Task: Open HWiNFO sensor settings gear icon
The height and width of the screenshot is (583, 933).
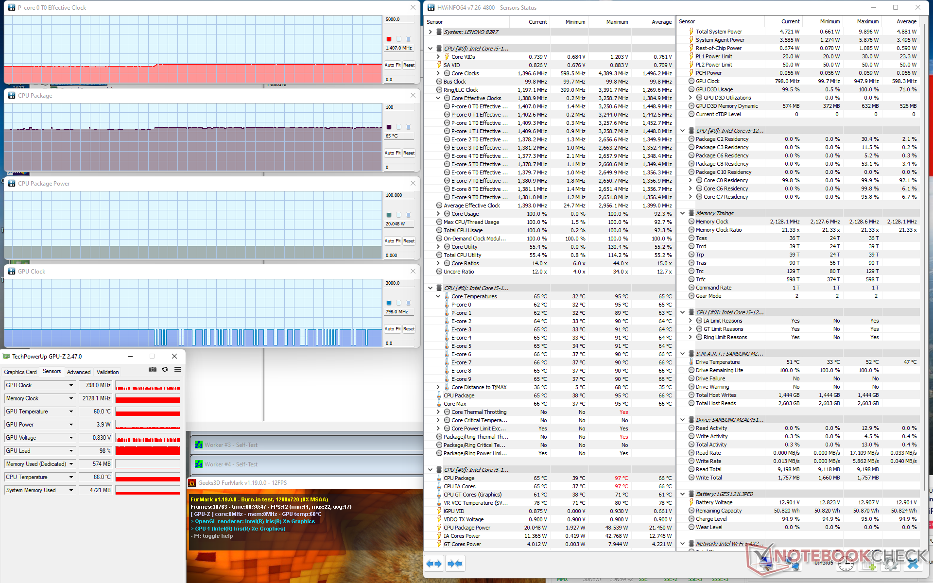Action: click(x=891, y=565)
